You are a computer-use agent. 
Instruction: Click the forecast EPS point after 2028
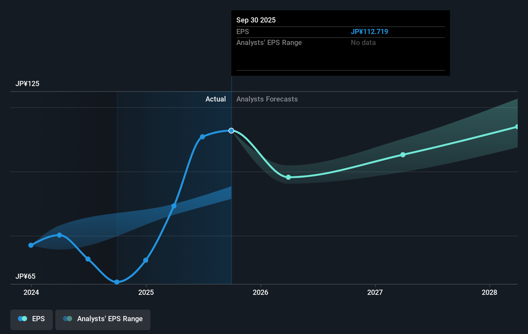[517, 127]
